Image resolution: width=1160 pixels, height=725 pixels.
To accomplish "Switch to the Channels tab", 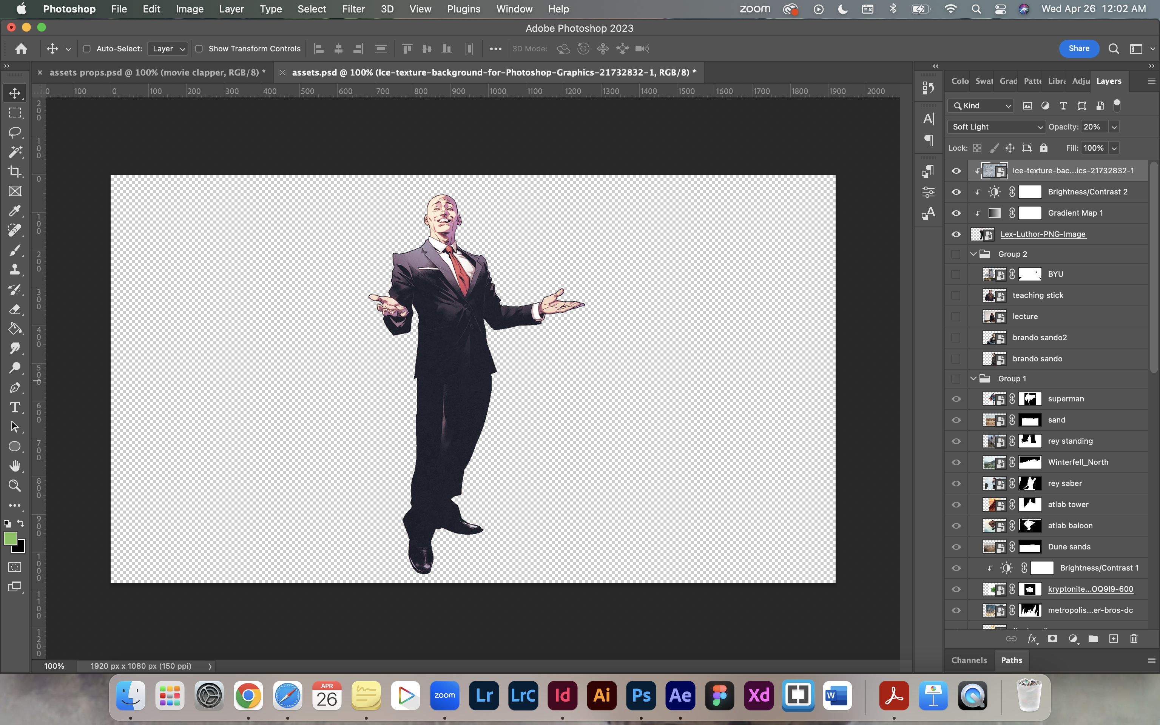I will [969, 660].
